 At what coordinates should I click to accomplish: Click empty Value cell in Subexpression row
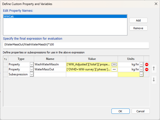pyautogui.click(x=92, y=75)
